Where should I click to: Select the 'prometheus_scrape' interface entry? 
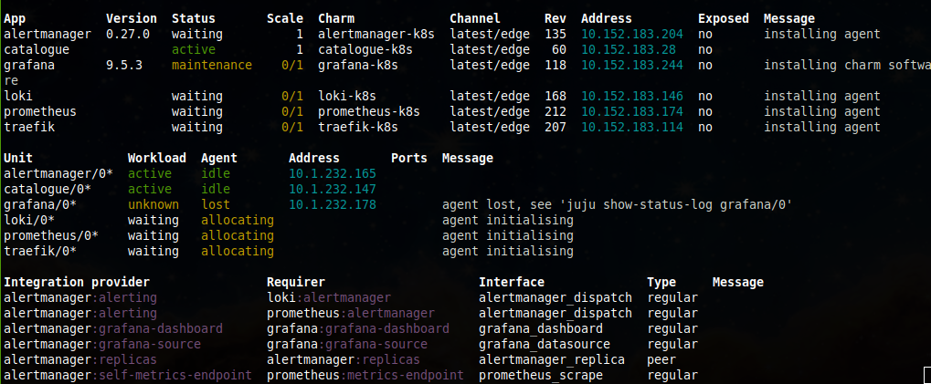pyautogui.click(x=541, y=375)
